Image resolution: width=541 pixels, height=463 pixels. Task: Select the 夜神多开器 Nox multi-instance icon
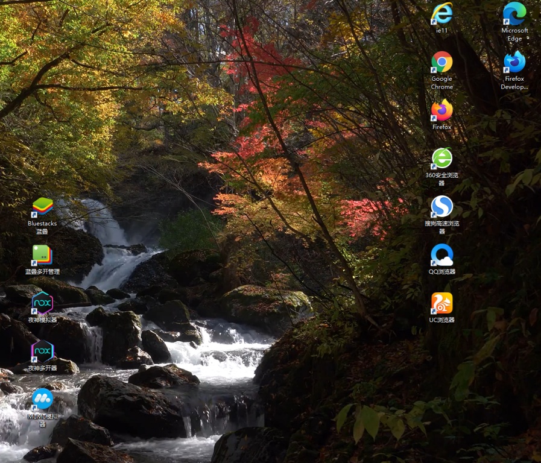(42, 351)
